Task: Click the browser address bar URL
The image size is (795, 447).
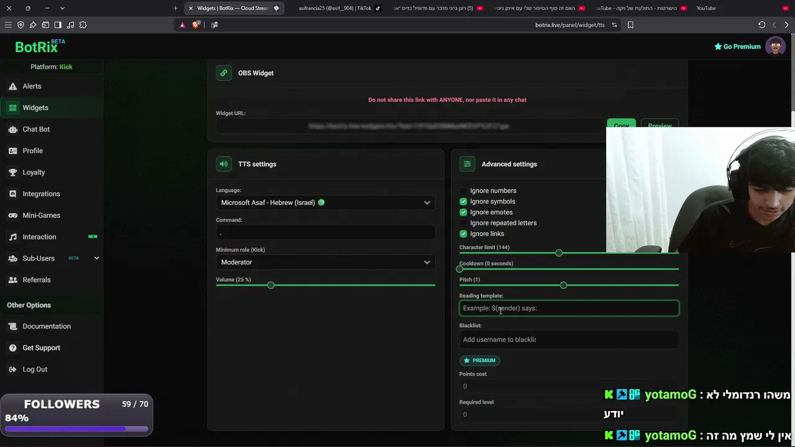Action: pyautogui.click(x=570, y=25)
